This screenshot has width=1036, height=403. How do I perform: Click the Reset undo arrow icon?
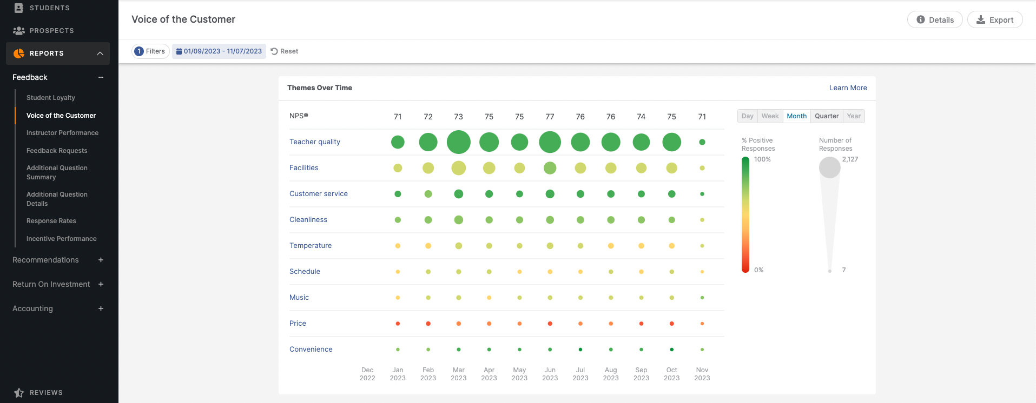click(274, 51)
